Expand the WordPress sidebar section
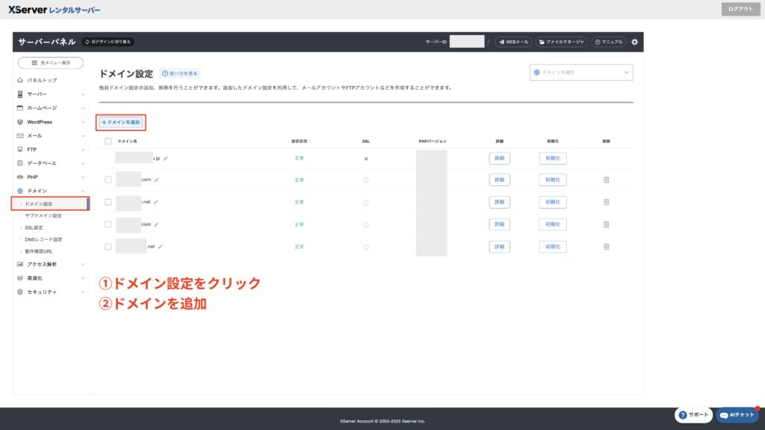765x430 pixels. tap(51, 122)
